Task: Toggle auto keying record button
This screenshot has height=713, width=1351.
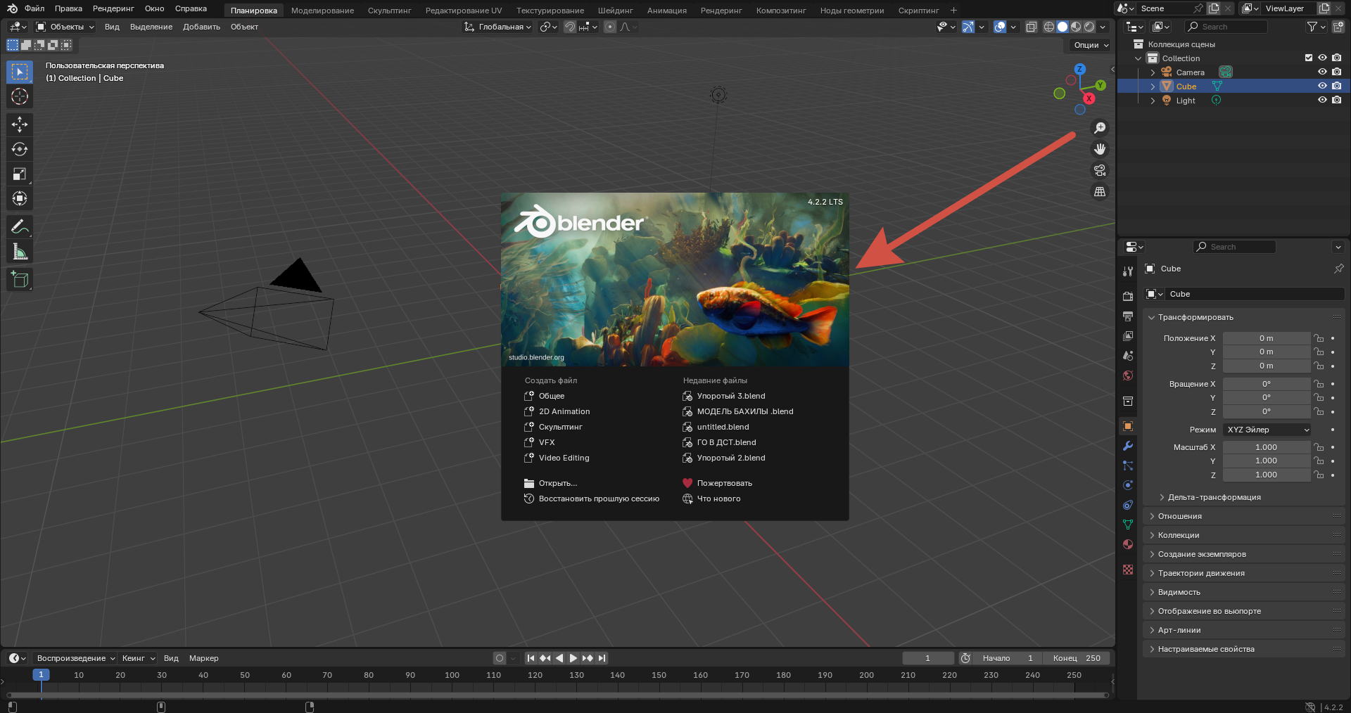Action: [500, 658]
